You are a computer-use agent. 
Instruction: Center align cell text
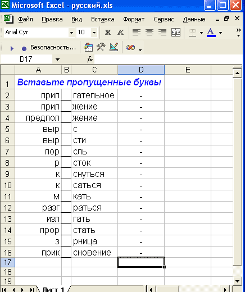click(x=149, y=33)
